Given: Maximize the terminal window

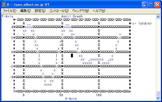Looking at the screenshot, I should [151, 5].
